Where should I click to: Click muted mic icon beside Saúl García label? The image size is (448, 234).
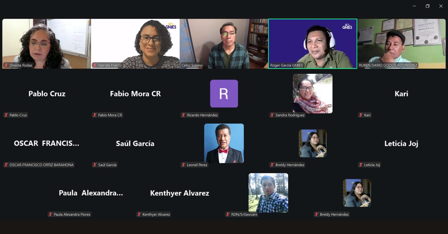click(95, 165)
